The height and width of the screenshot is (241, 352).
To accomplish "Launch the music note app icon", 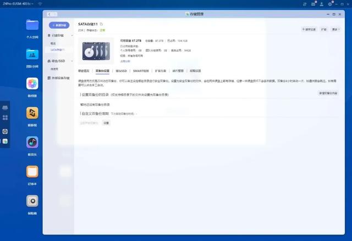I will point(32,142).
